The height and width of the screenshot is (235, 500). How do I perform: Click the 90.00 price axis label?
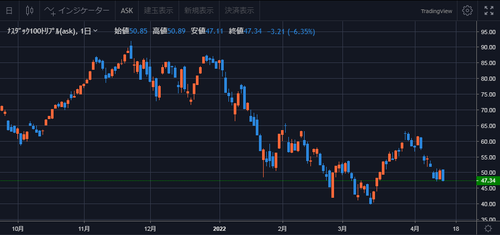[x=488, y=47]
